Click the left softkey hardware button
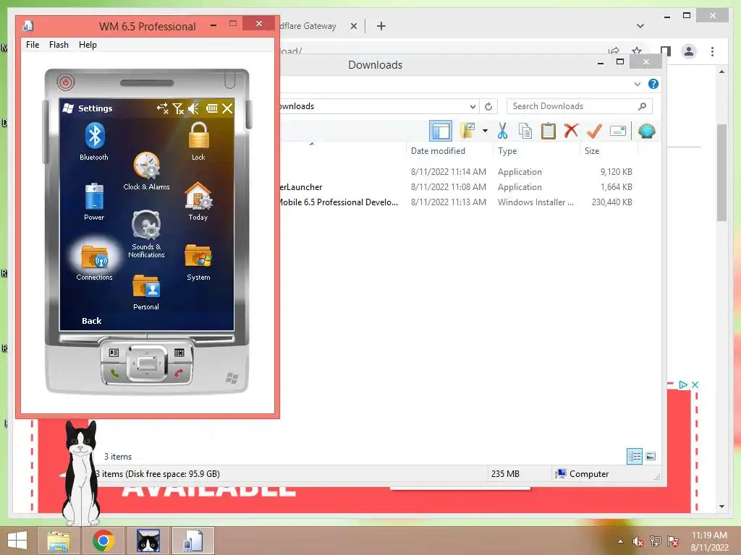The height and width of the screenshot is (555, 741). click(x=114, y=353)
